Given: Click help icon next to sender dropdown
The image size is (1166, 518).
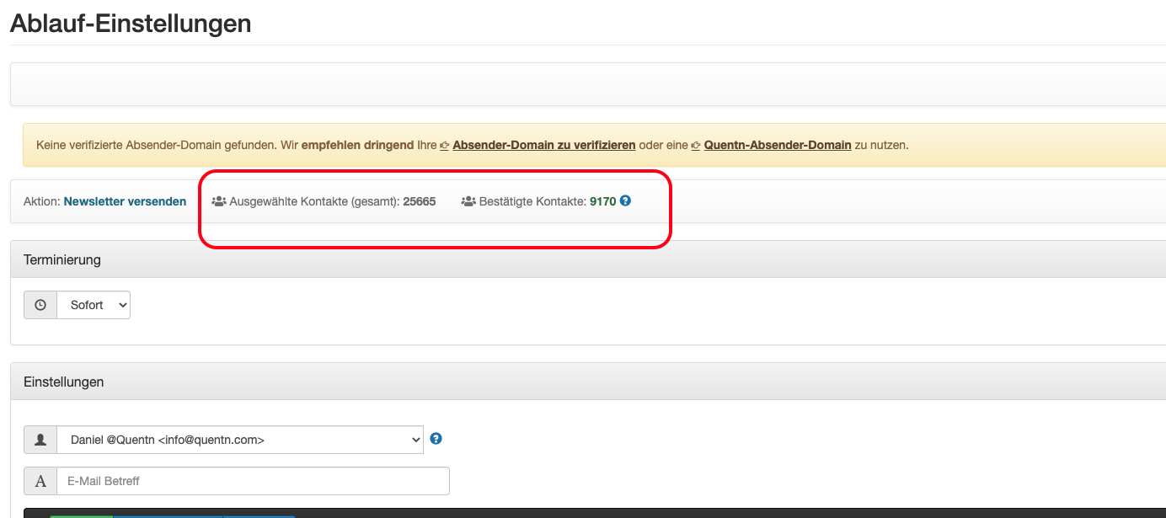Looking at the screenshot, I should 436,439.
